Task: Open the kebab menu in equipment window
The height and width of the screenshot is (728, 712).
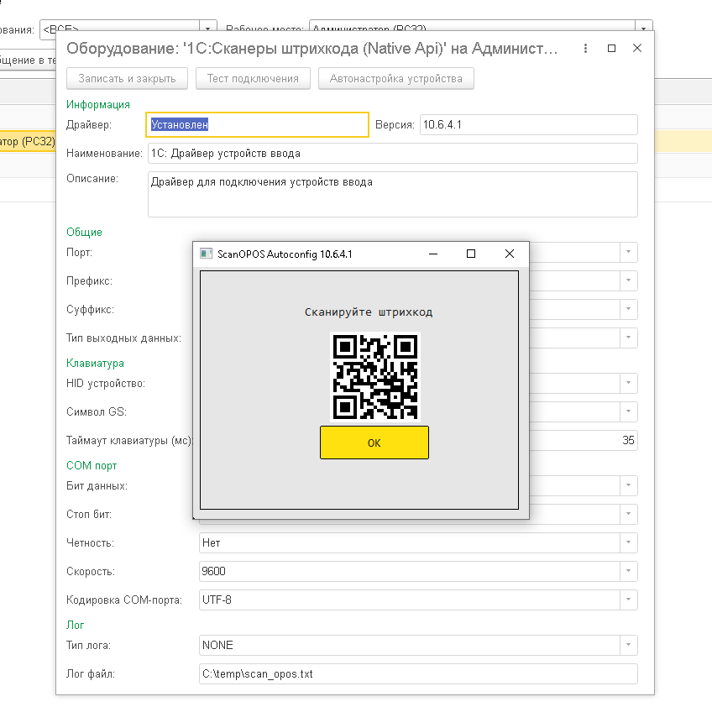Action: (584, 49)
